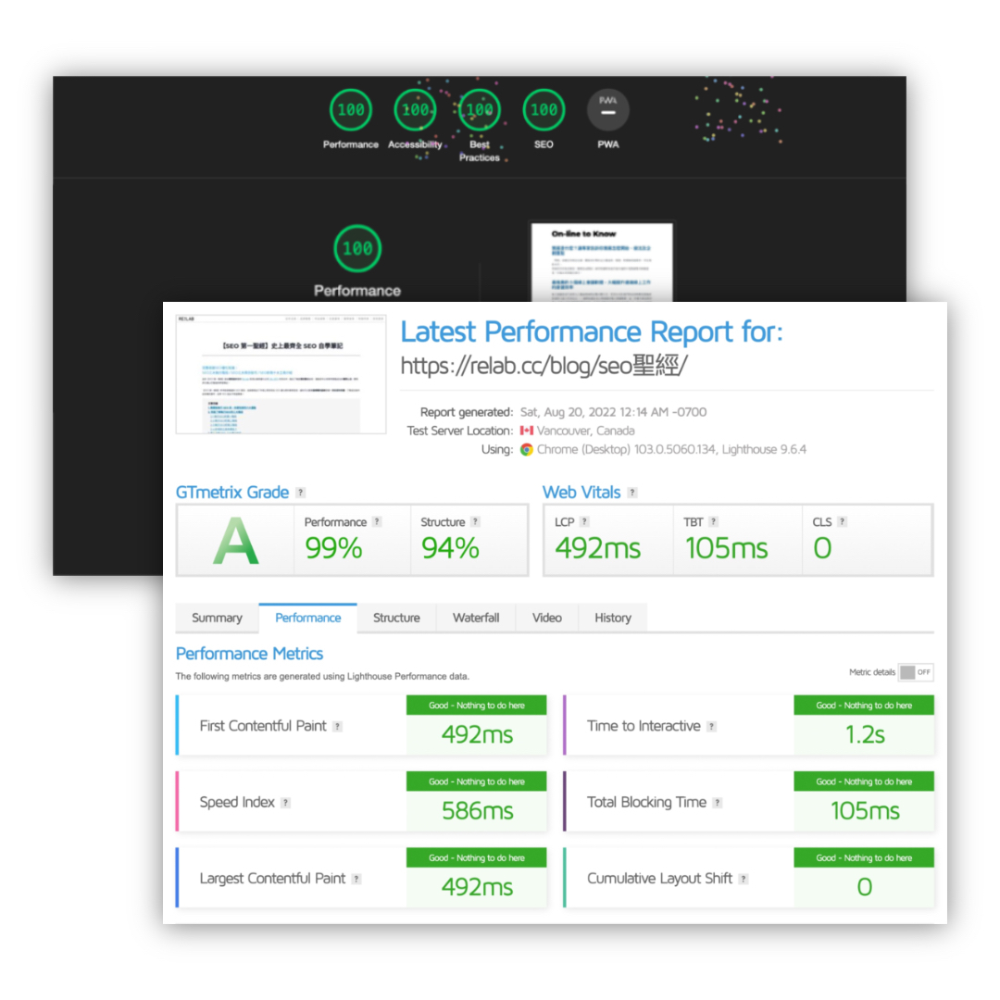
Task: Click the Vancouver, Canada location text
Action: pos(585,431)
